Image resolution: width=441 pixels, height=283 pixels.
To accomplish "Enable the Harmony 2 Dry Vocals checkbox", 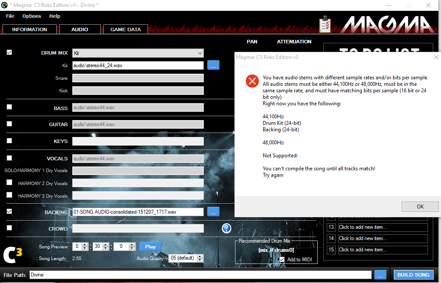I will click(9, 182).
